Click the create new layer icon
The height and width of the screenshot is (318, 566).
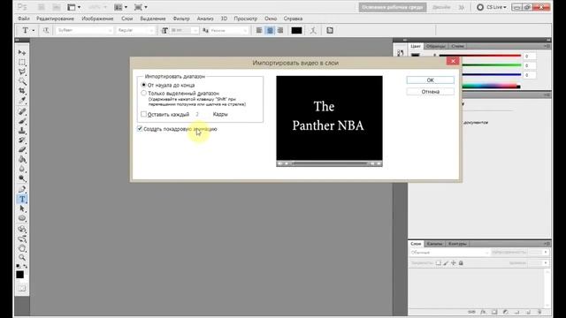(528, 312)
